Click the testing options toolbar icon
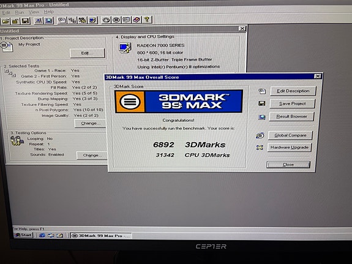Viewport: 352px width, 264px height. [82, 20]
